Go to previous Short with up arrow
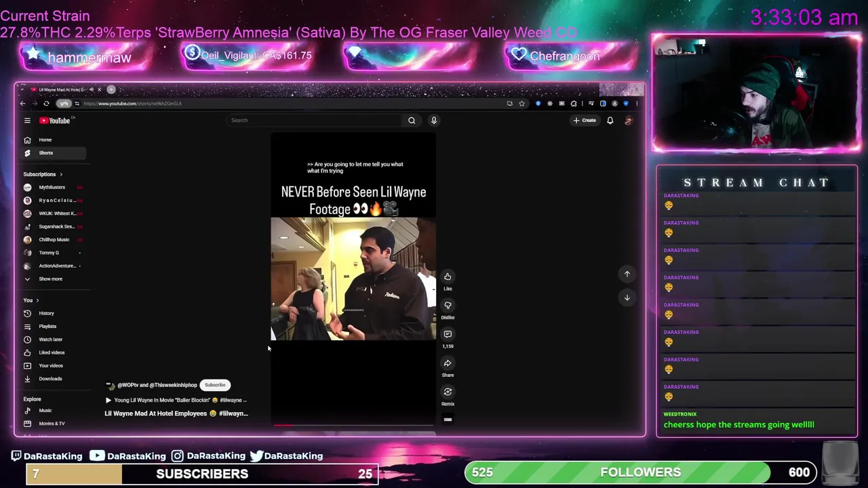 (x=627, y=274)
